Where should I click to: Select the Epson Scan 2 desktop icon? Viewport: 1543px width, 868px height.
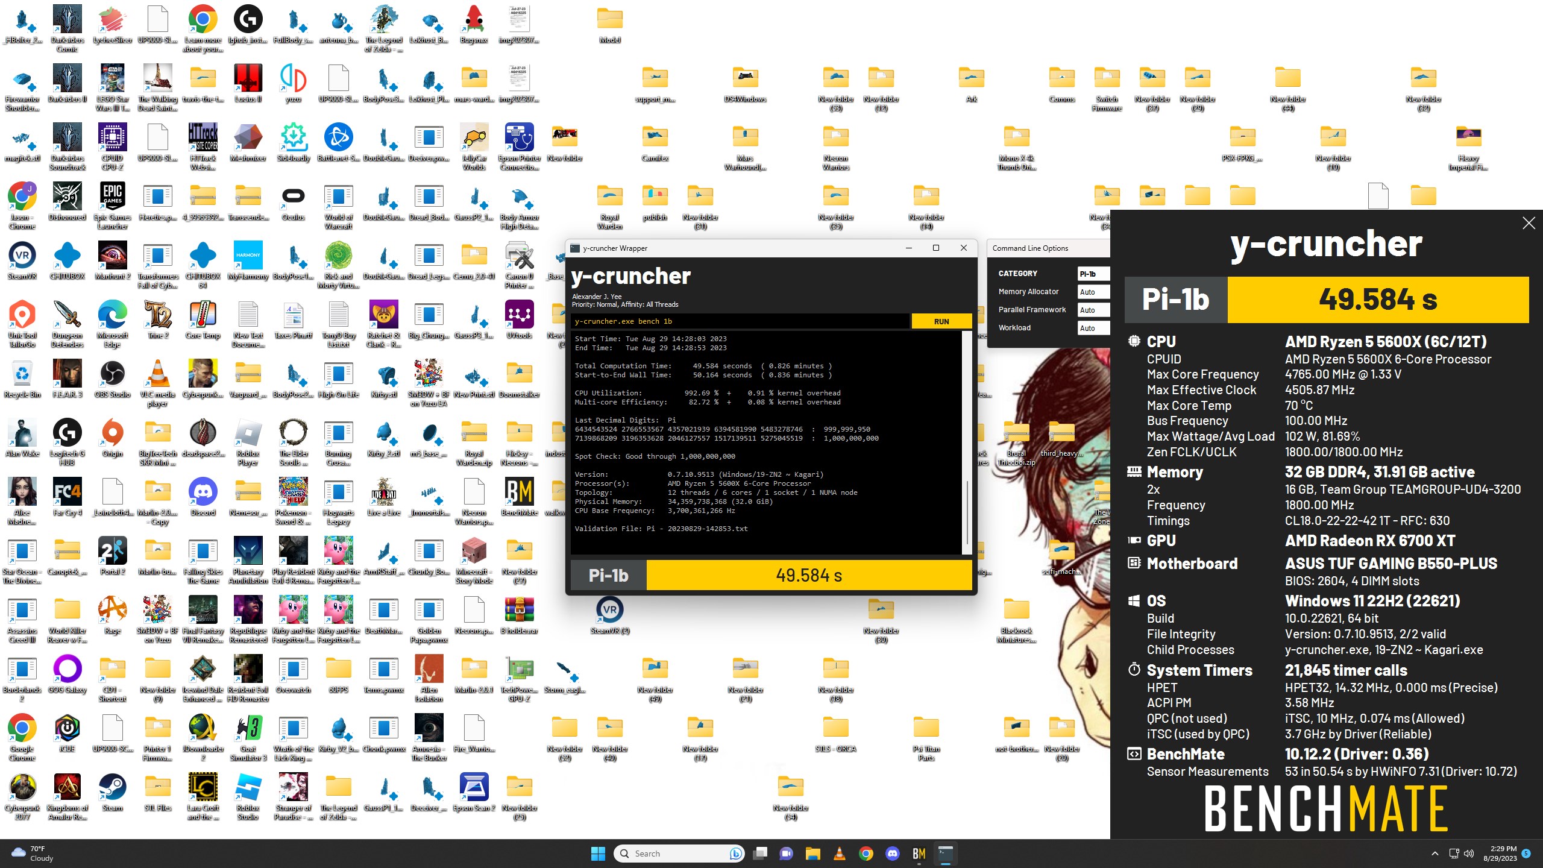pyautogui.click(x=474, y=793)
